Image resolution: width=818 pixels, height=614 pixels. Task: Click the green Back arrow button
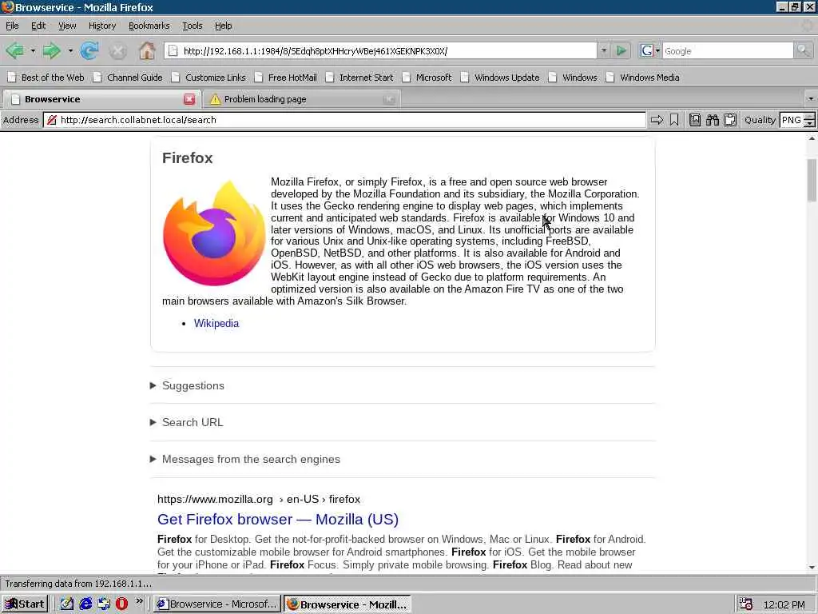[x=14, y=50]
